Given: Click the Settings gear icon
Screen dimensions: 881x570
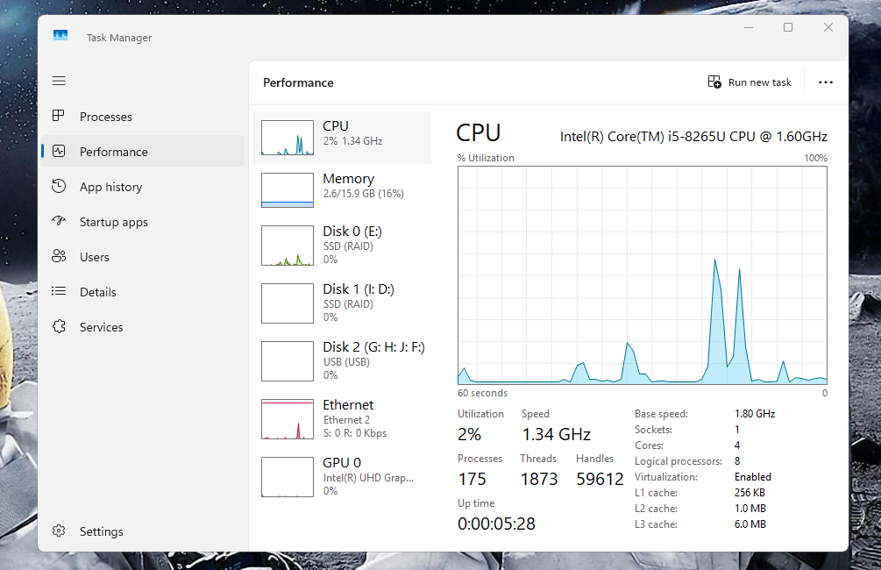Looking at the screenshot, I should [x=59, y=531].
